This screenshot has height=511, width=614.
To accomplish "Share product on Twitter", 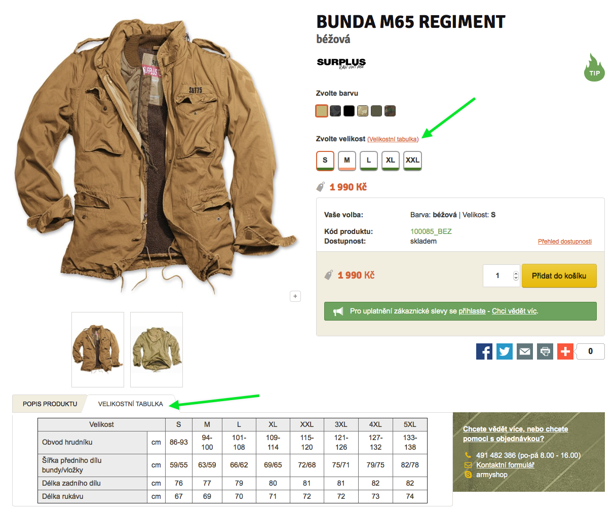I will [x=505, y=351].
